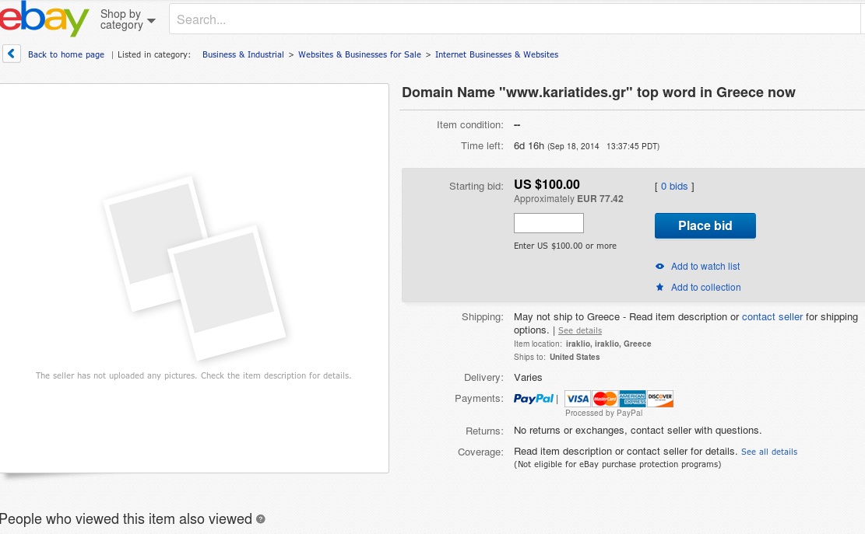The width and height of the screenshot is (865, 534).
Task: Click the Visa card icon
Action: pos(578,399)
